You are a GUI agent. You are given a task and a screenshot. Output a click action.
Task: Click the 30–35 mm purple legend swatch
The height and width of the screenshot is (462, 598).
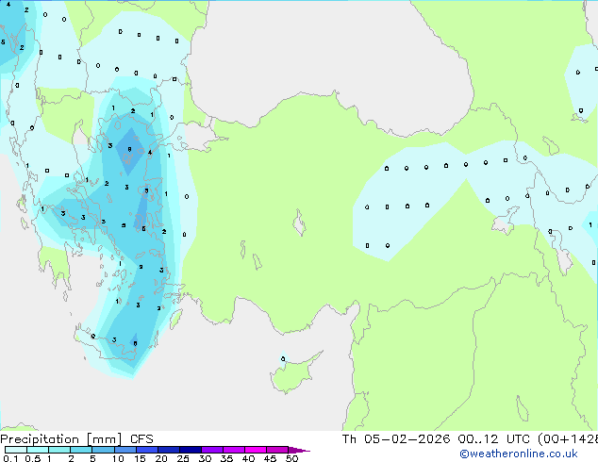point(211,450)
